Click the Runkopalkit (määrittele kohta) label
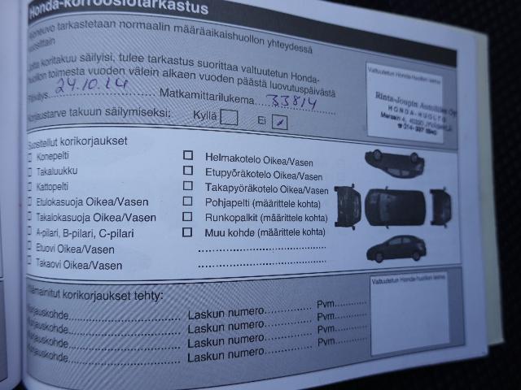The height and width of the screenshot is (390, 521). point(266,218)
